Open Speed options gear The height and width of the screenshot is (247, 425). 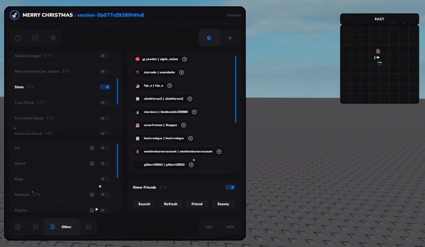(92, 163)
